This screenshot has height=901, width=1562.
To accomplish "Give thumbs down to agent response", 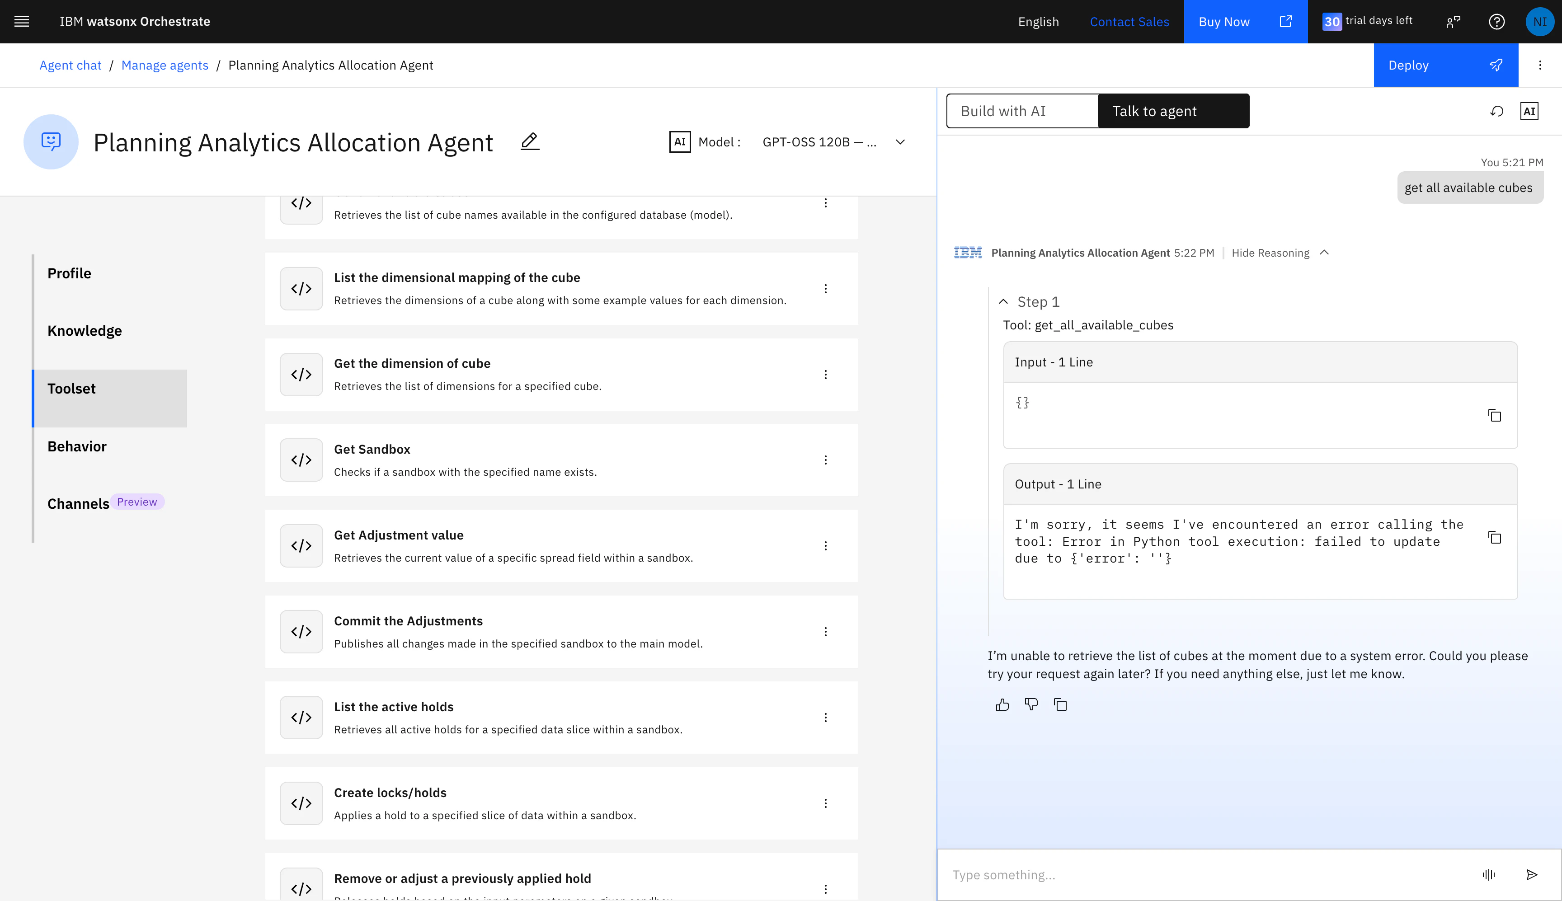I will (1031, 705).
